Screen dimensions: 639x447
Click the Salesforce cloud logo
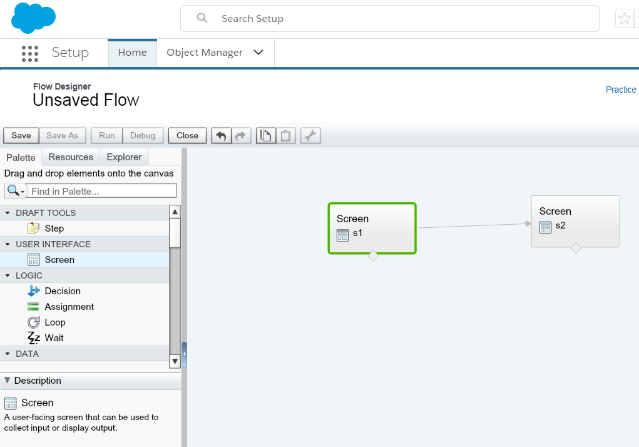click(33, 18)
